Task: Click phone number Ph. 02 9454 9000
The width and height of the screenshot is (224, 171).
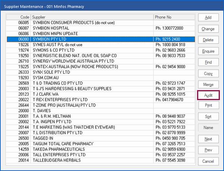Action: (170, 67)
